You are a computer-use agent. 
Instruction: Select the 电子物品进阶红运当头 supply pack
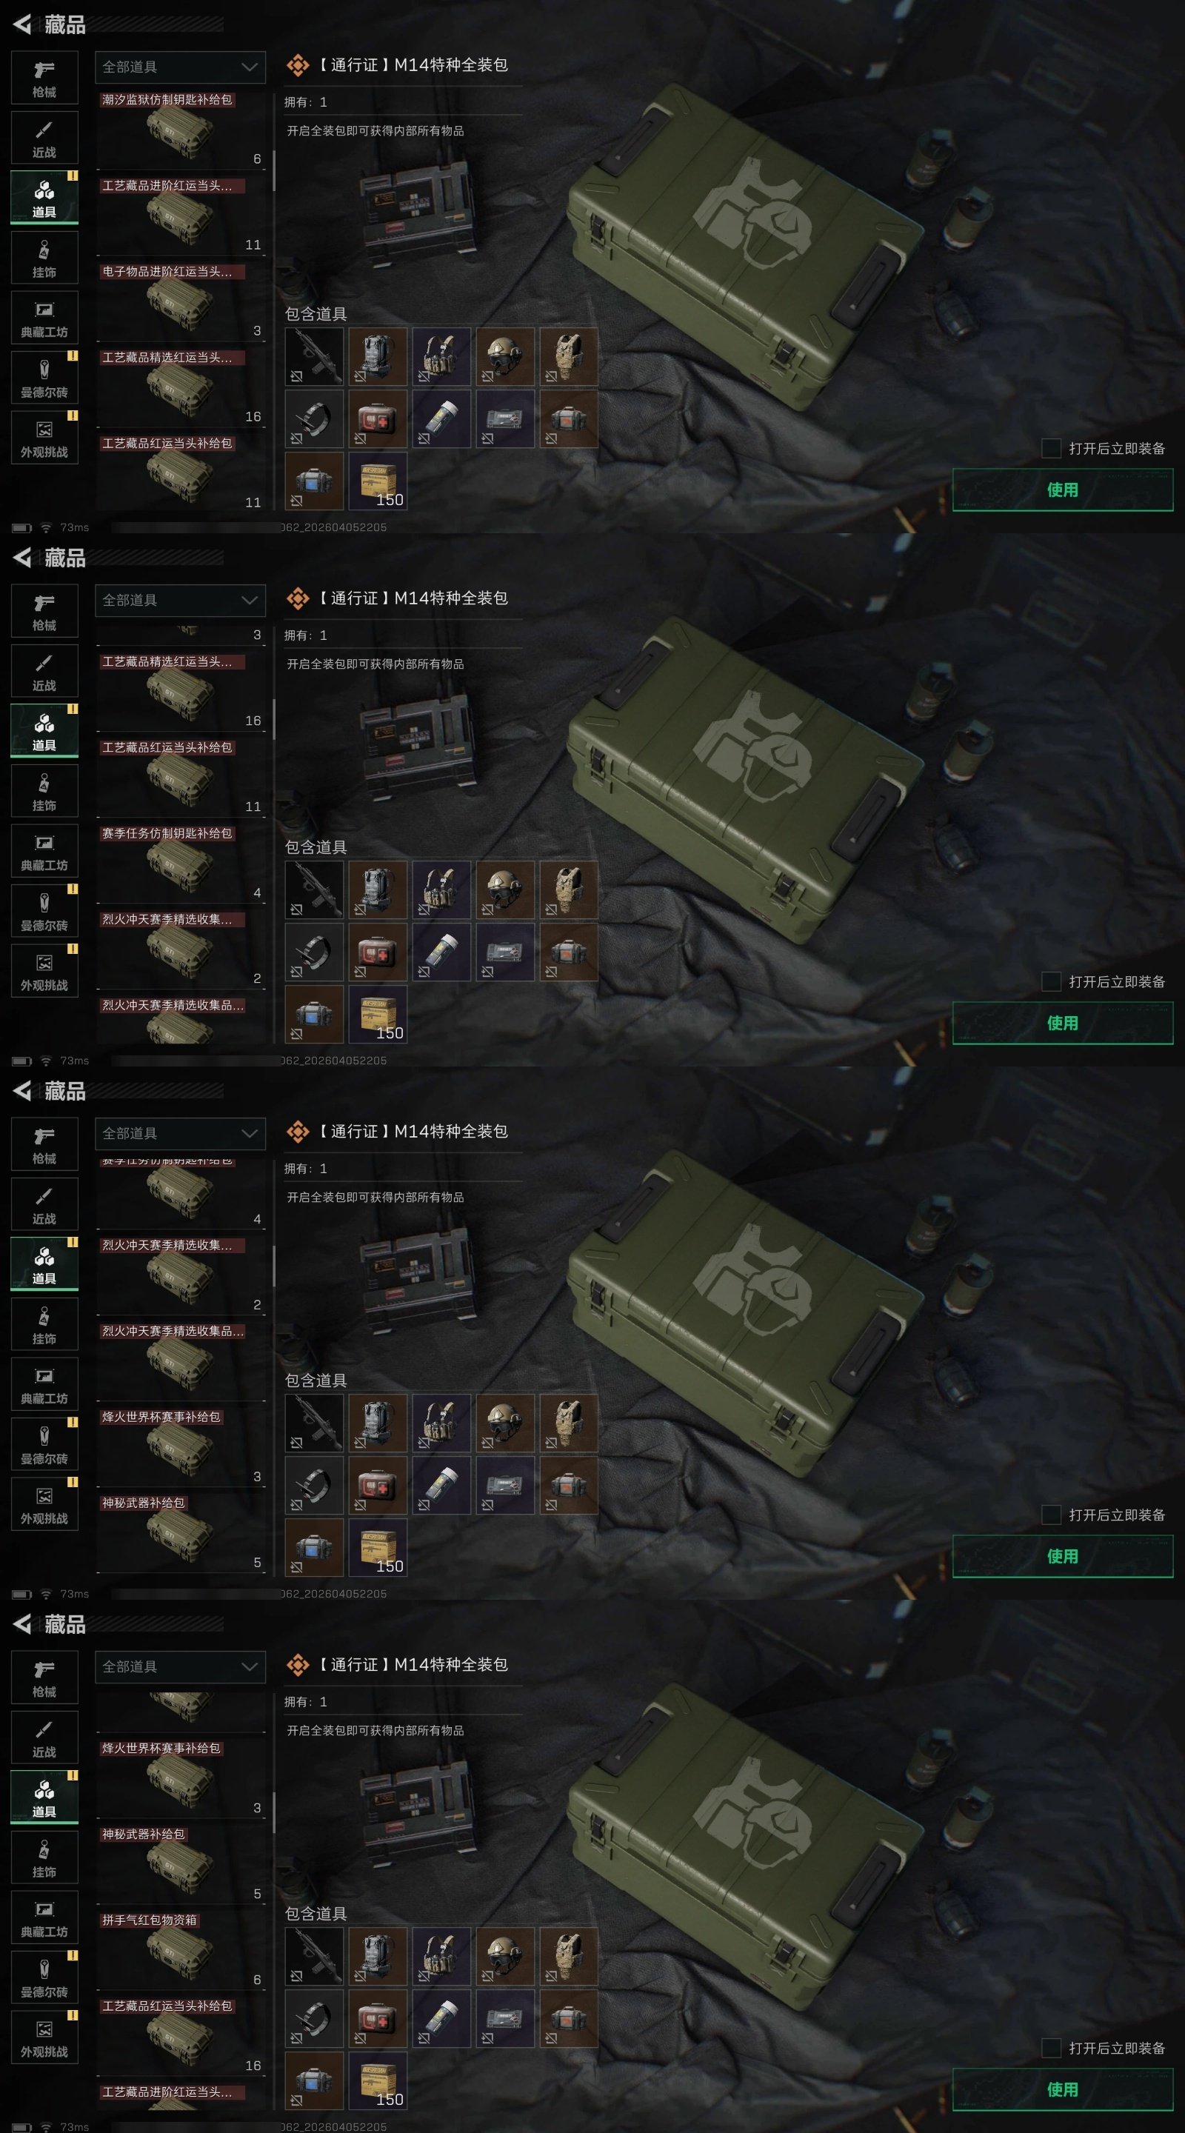pos(181,301)
